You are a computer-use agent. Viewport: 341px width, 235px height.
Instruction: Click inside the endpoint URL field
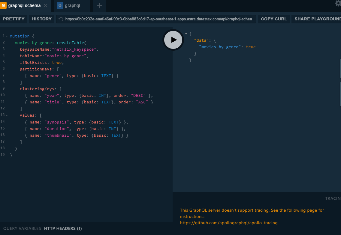[156, 19]
